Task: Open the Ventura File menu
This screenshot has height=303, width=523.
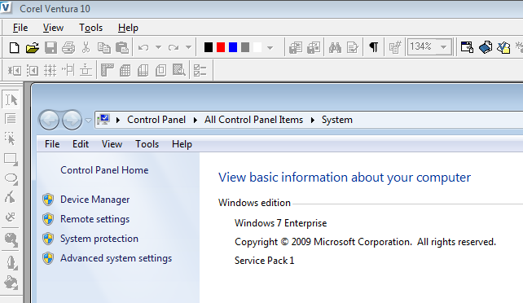Action: [x=20, y=28]
